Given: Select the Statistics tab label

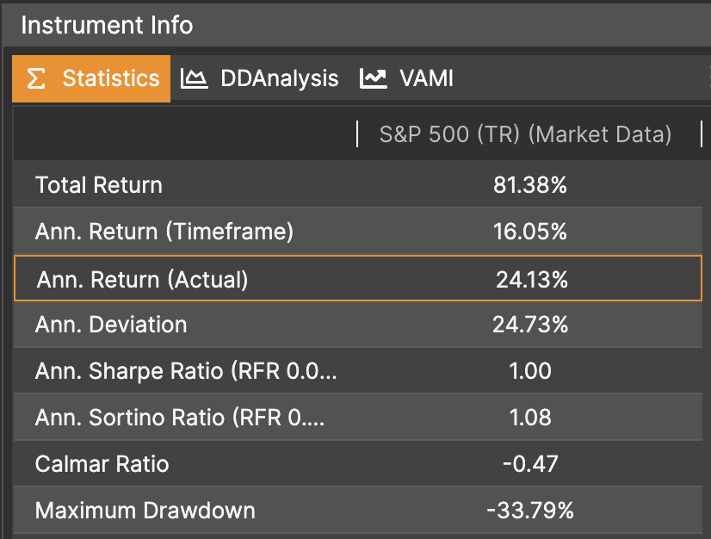Looking at the screenshot, I should (x=111, y=79).
